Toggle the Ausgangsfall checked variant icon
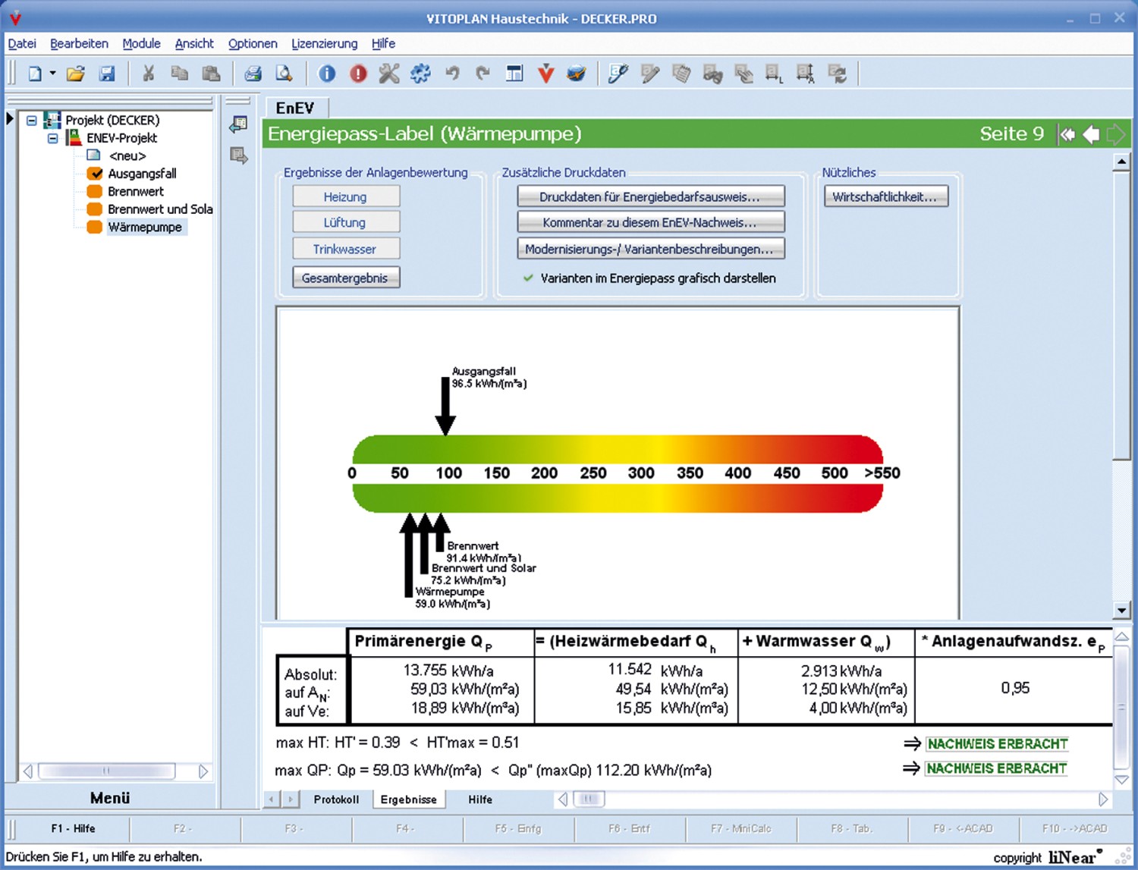The image size is (1138, 870). pyautogui.click(x=94, y=174)
